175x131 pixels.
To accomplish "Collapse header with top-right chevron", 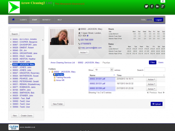I will click(163, 1).
